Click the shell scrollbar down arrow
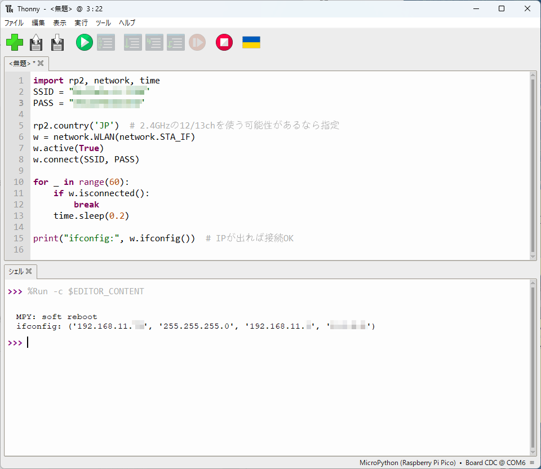This screenshot has height=469, width=541. (x=533, y=453)
